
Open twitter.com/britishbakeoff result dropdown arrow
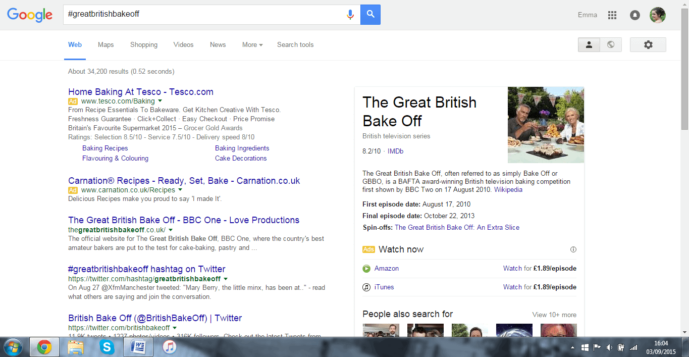(x=175, y=328)
